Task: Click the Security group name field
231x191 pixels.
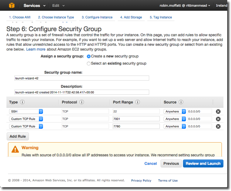Action: tap(81, 78)
